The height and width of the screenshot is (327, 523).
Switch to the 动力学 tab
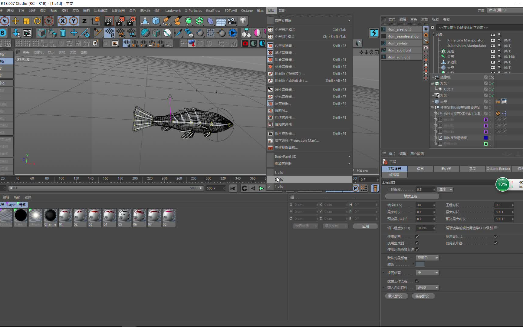pos(446,169)
